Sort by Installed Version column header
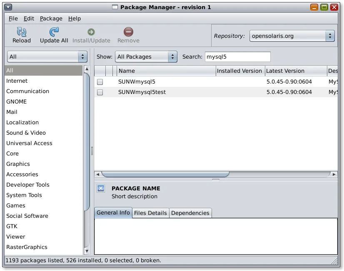344x271 pixels. (x=240, y=71)
